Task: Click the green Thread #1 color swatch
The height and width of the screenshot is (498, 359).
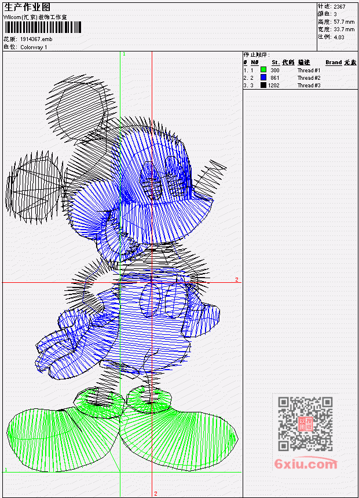Action: (263, 69)
